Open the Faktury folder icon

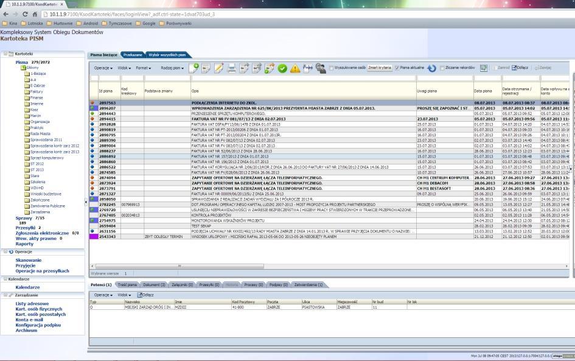pos(27,92)
